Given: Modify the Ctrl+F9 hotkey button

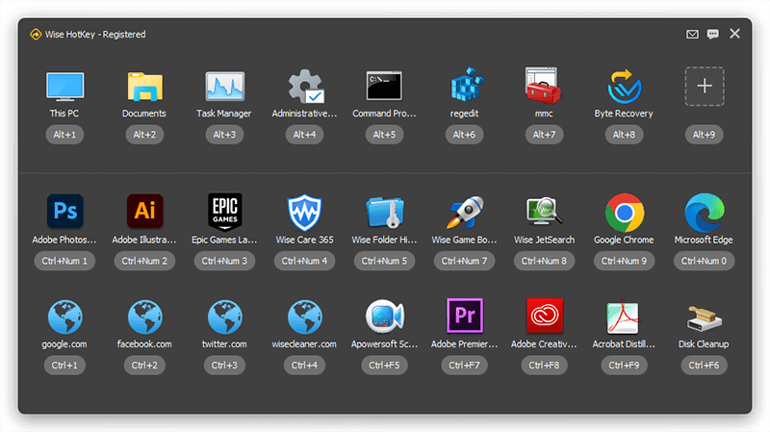Looking at the screenshot, I should tap(624, 366).
